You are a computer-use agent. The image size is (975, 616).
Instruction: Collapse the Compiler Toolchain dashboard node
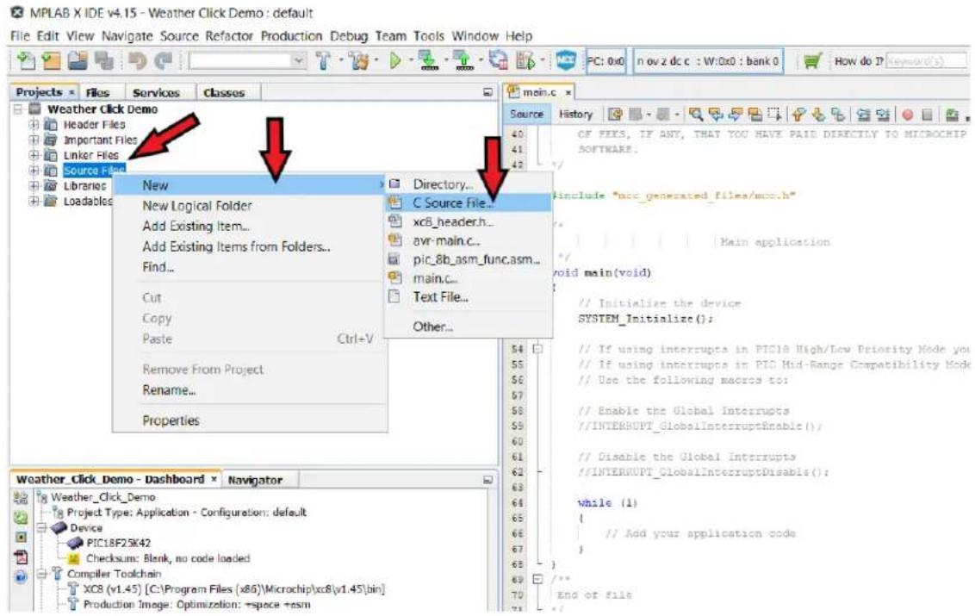click(x=41, y=574)
